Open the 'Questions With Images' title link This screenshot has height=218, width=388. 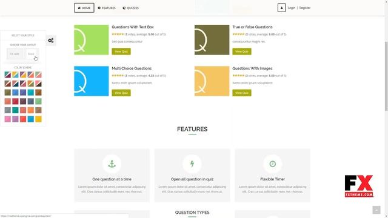pos(252,68)
